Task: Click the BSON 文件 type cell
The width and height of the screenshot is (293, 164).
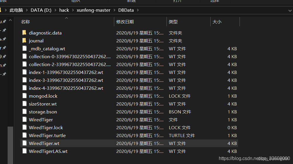Action: [x=180, y=112]
